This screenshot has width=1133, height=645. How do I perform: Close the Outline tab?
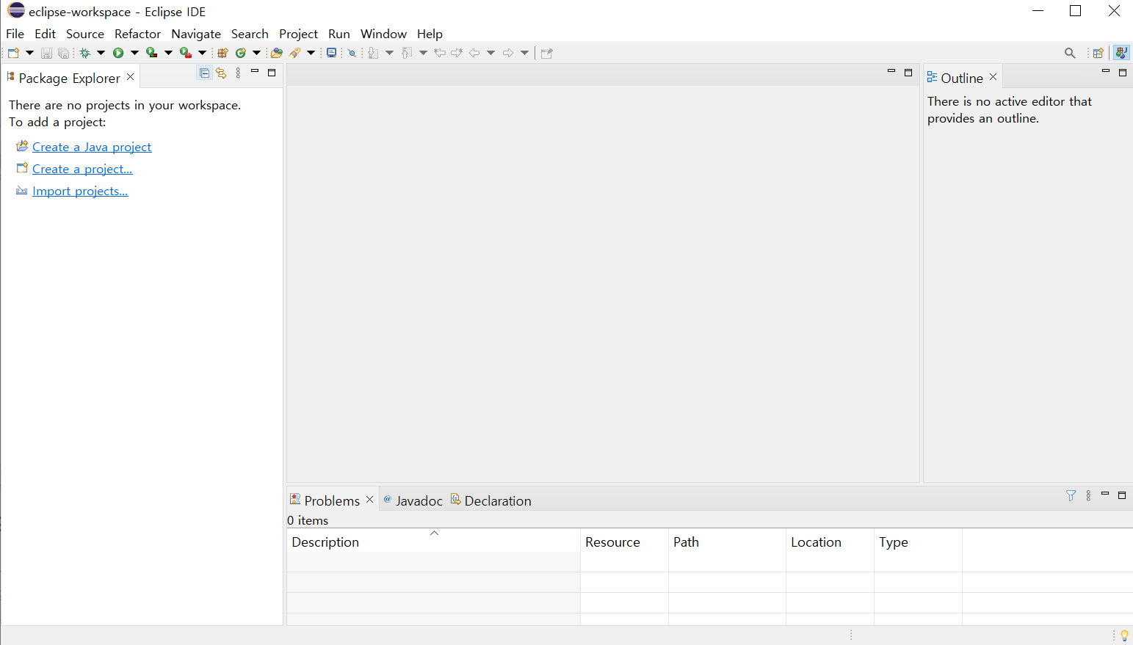click(993, 77)
